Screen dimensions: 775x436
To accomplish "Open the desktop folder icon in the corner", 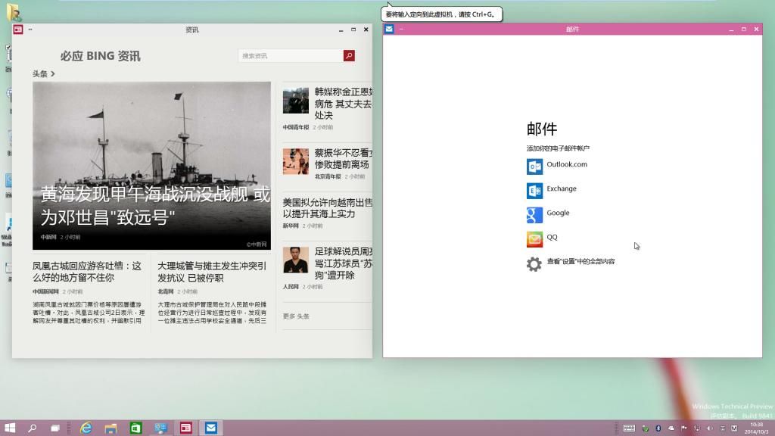I will point(14,12).
